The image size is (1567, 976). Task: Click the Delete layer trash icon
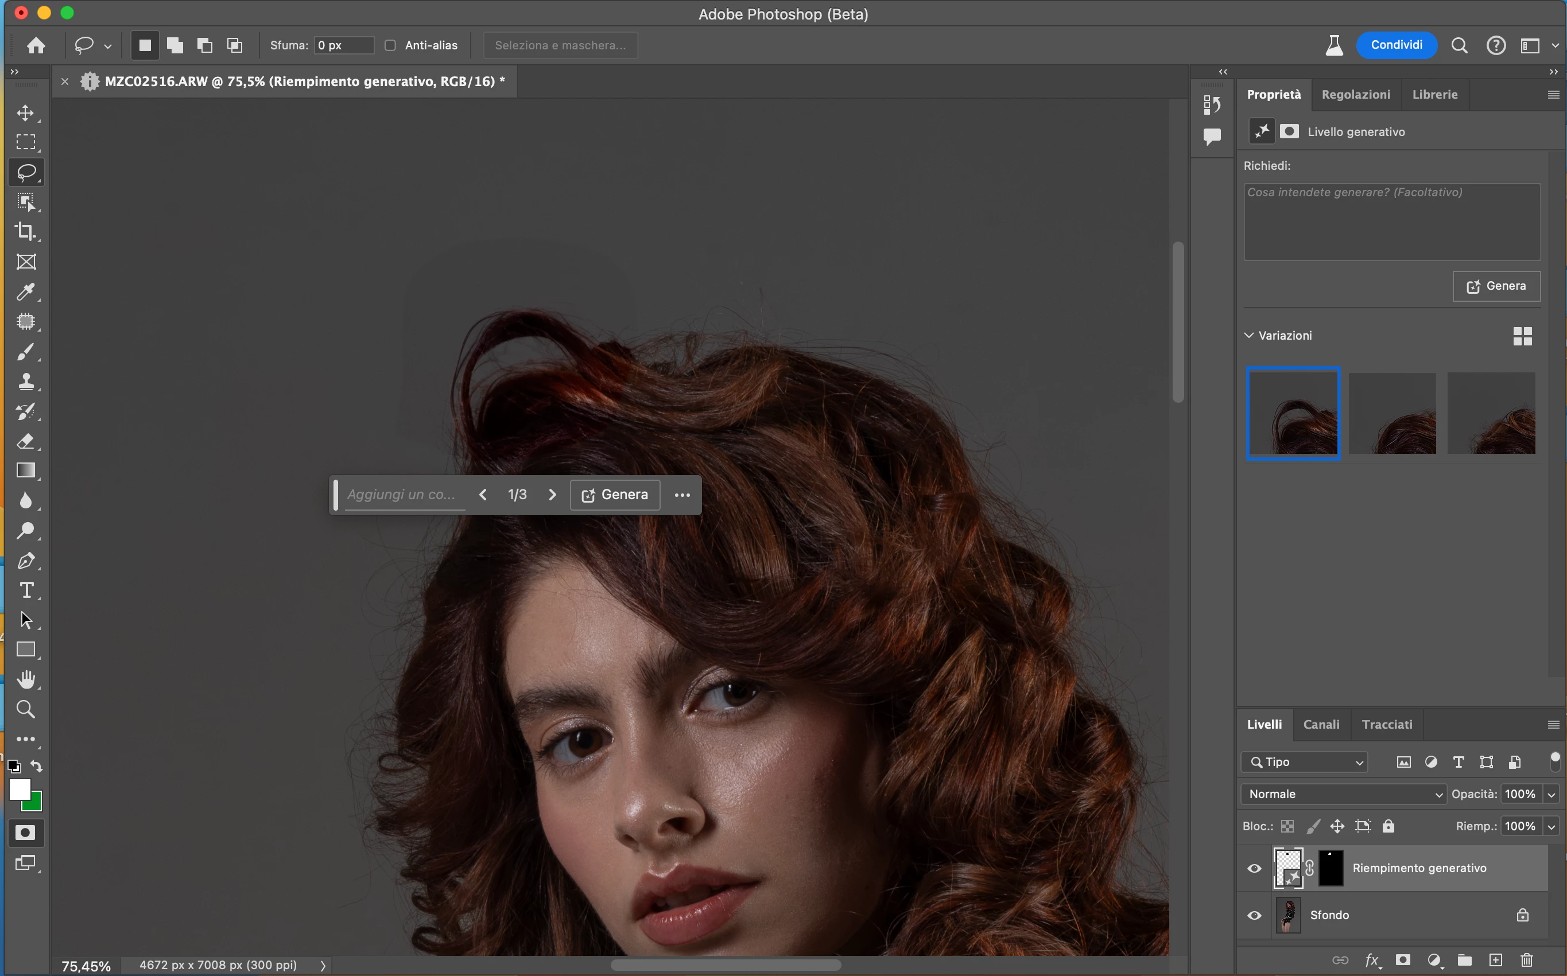click(1526, 960)
